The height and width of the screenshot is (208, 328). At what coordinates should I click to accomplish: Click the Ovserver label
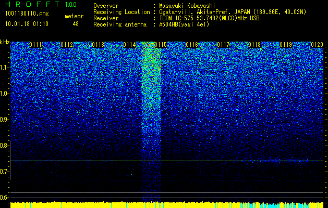coord(106,6)
